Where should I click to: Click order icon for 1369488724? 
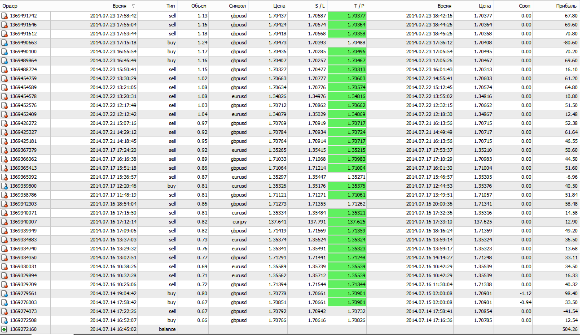[4, 69]
